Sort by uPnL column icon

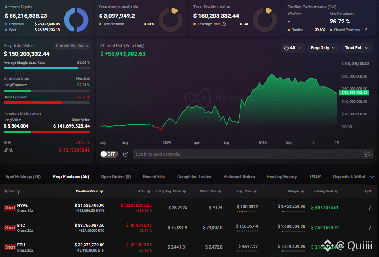coord(149,191)
